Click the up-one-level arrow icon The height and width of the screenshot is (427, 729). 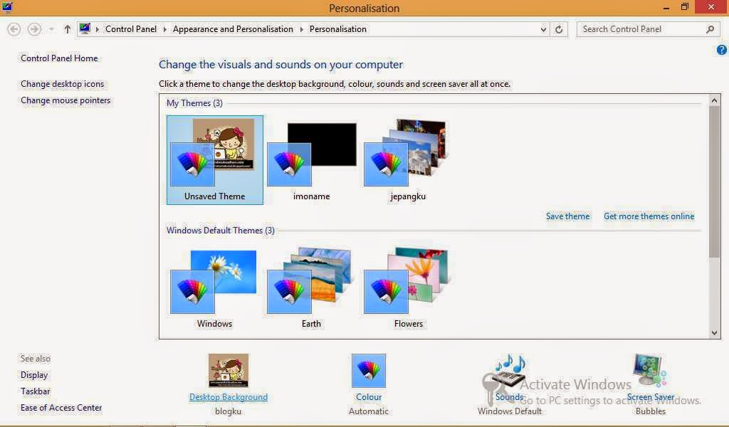coord(67,29)
